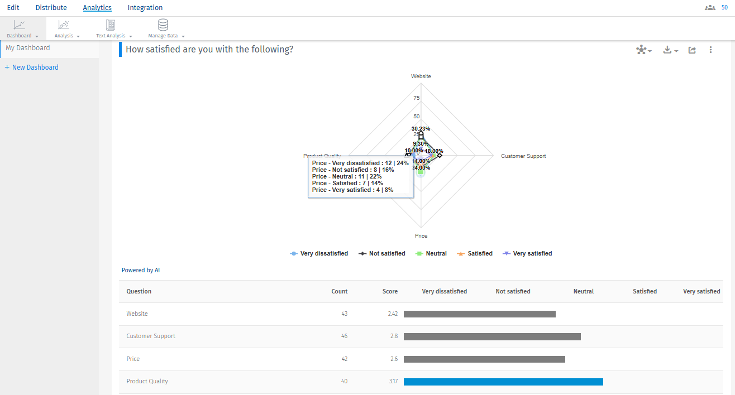Click the Dashboard line chart icon
Image resolution: width=735 pixels, height=395 pixels.
pos(20,25)
